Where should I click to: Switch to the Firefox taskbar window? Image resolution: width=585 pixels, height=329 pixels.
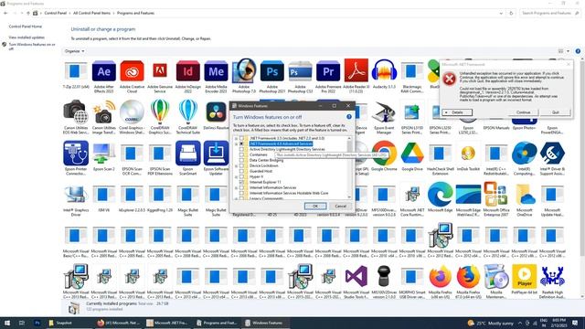click(119, 323)
